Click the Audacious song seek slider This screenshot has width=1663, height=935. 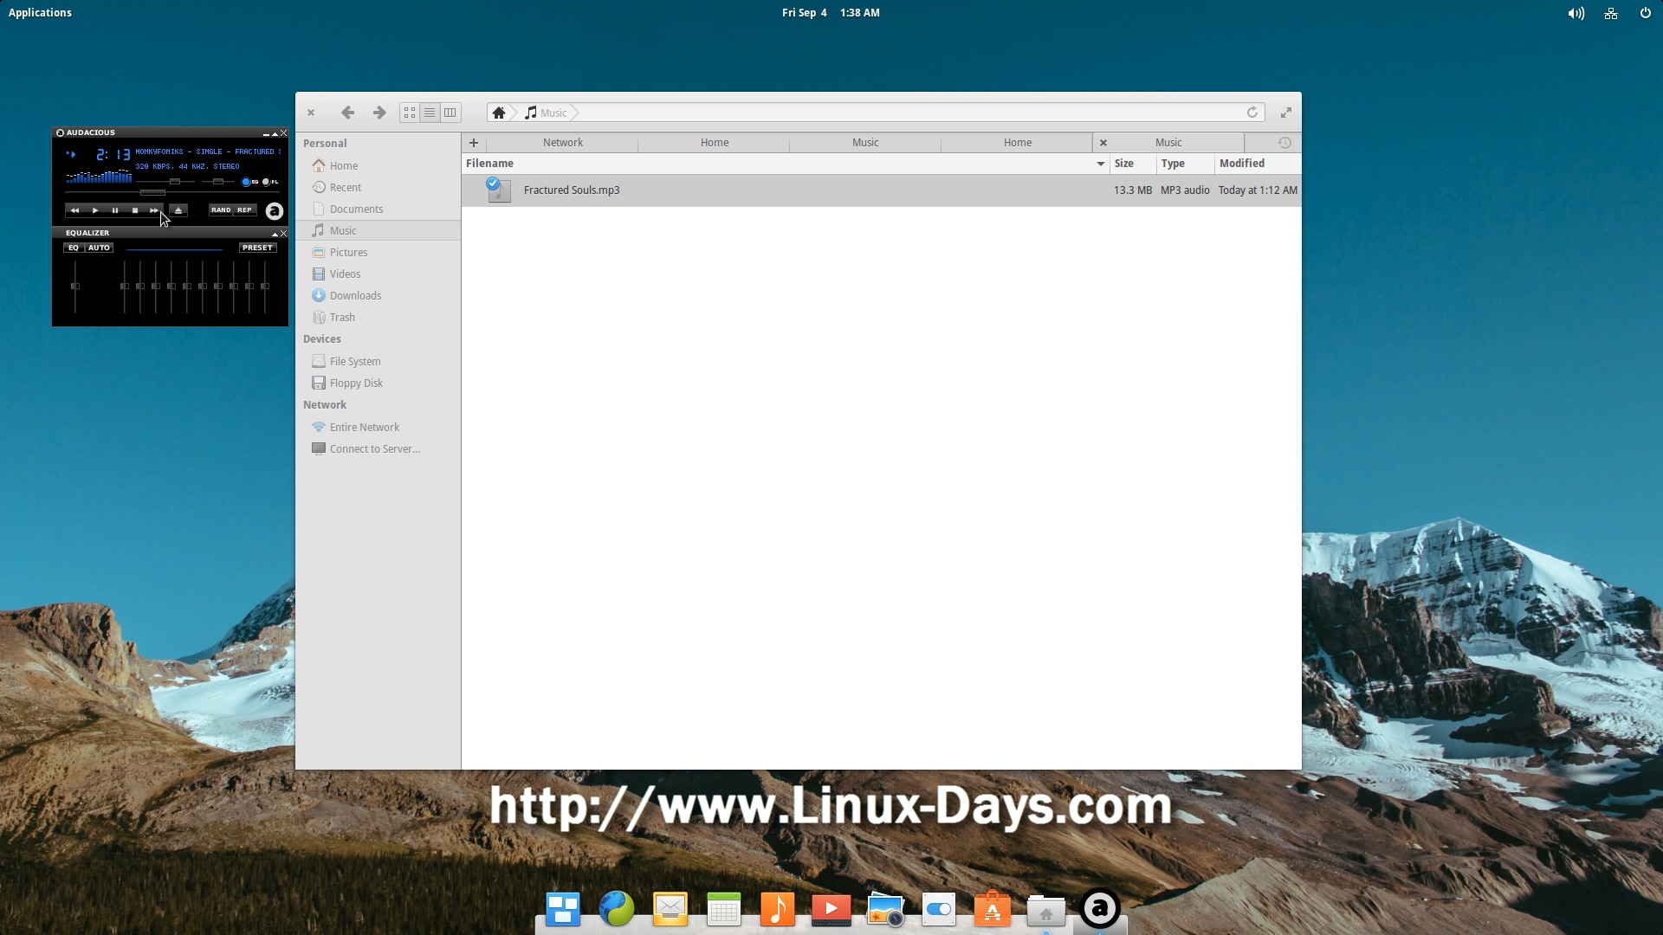[152, 193]
